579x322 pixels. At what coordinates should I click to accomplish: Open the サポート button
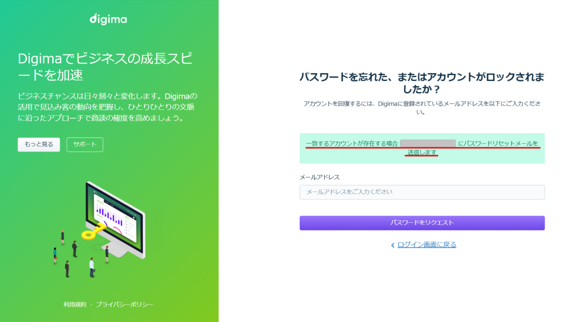tap(85, 145)
